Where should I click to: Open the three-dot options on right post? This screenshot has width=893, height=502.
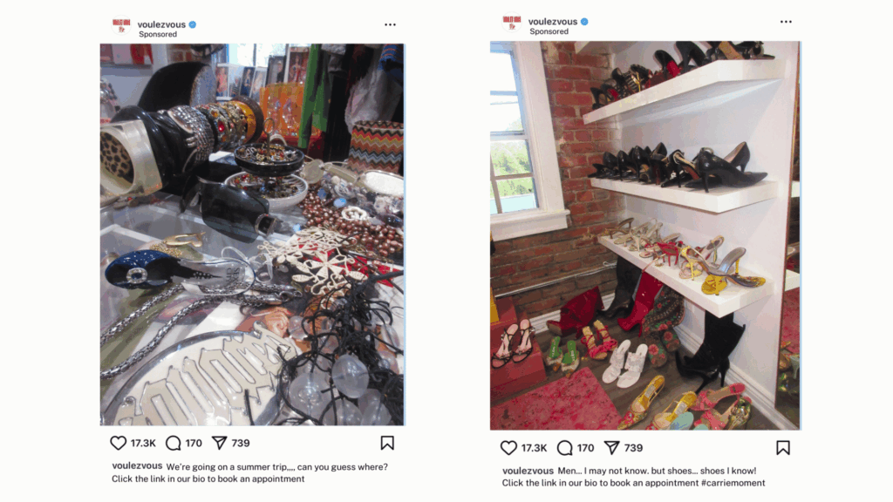786,22
